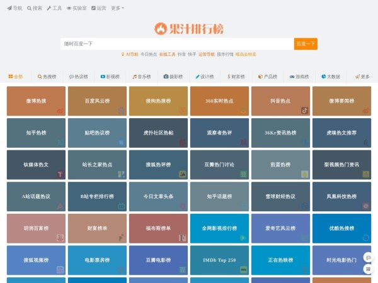Open the AI导航 link below search
This screenshot has height=283, width=378.
[129, 54]
